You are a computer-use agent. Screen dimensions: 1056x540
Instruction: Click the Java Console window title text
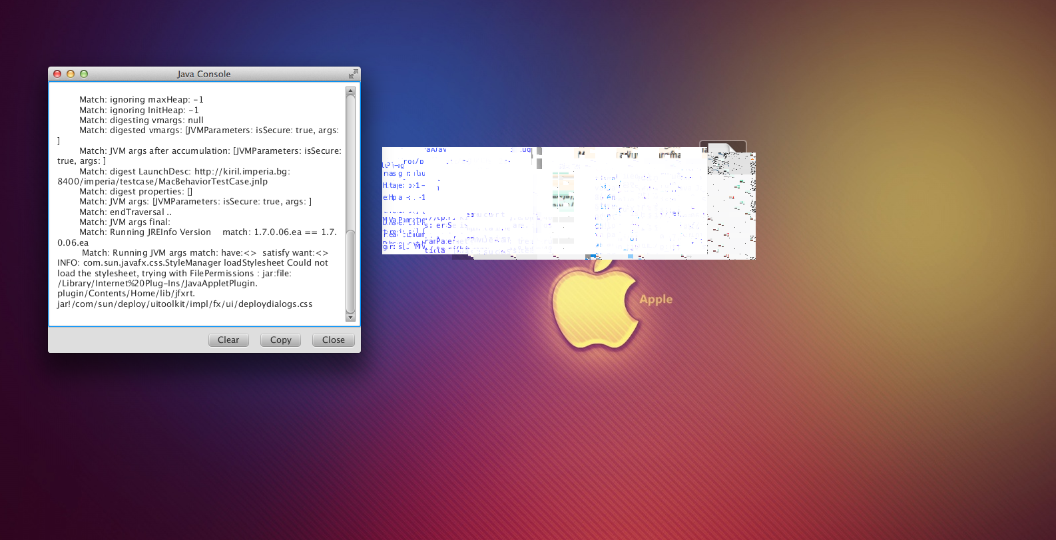(x=204, y=74)
